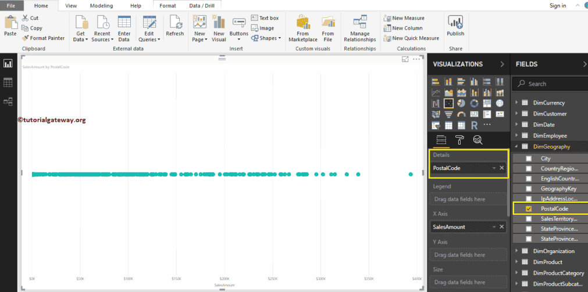Switch to Model relationships view in sidebar
The image size is (588, 292).
[x=8, y=101]
